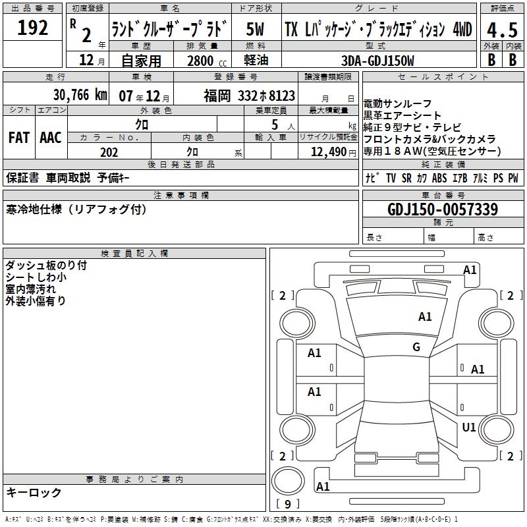Click the A1 mark on the rear bumper
The width and height of the screenshot is (527, 527).
(x=323, y=486)
